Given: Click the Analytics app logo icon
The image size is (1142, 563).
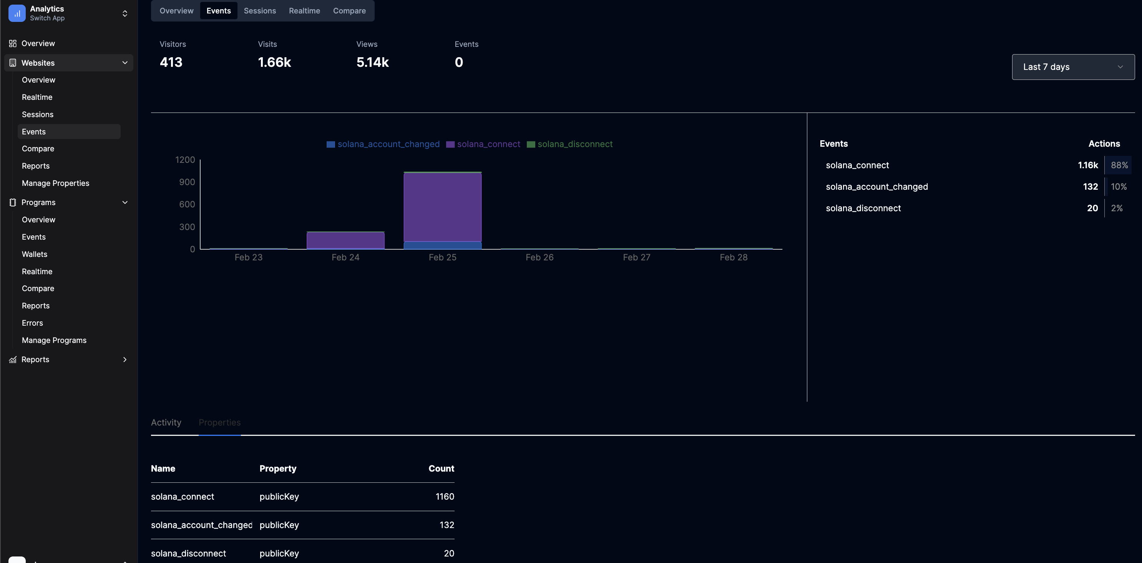Looking at the screenshot, I should tap(17, 13).
